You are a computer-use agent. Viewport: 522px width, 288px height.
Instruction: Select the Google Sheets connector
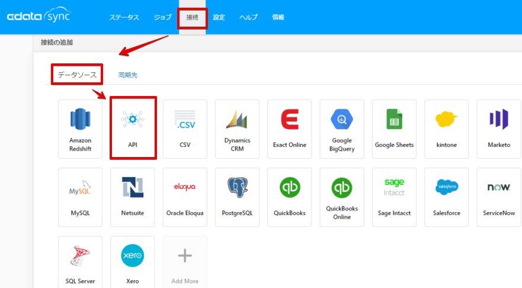click(x=394, y=129)
